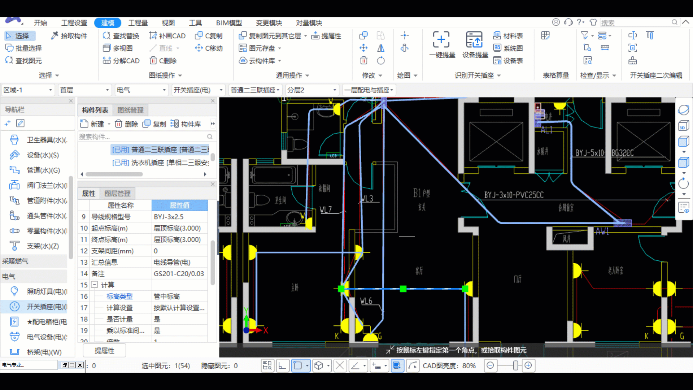693x390 pixels.
Task: Expand the 分层2 layer dropdown
Action: point(335,90)
